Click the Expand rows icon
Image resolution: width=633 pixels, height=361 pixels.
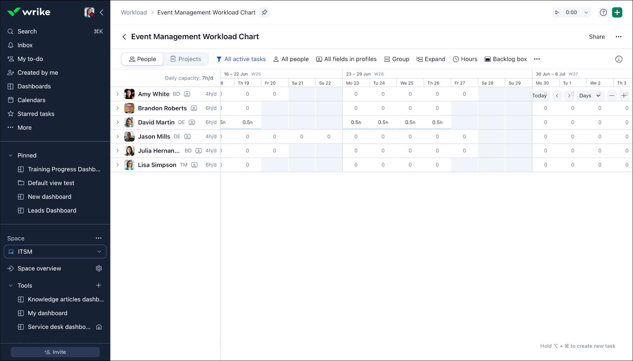431,59
